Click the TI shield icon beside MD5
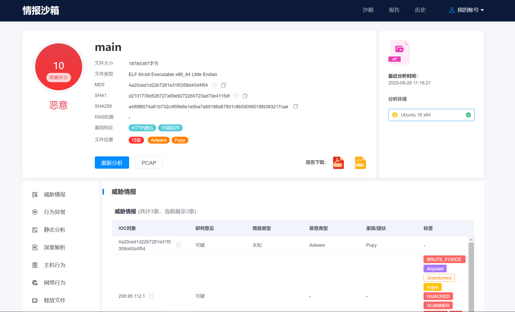515x312 pixels. coord(214,85)
